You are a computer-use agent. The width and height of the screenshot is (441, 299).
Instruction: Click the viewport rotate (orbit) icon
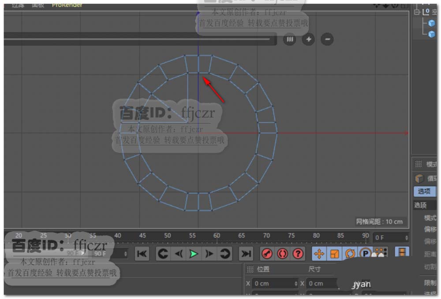(x=395, y=5)
